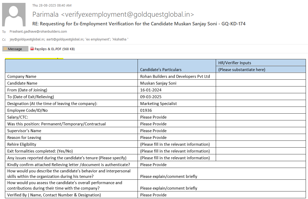308x199 pixels.
Task: Switch to the Message tab
Action: click(15, 49)
